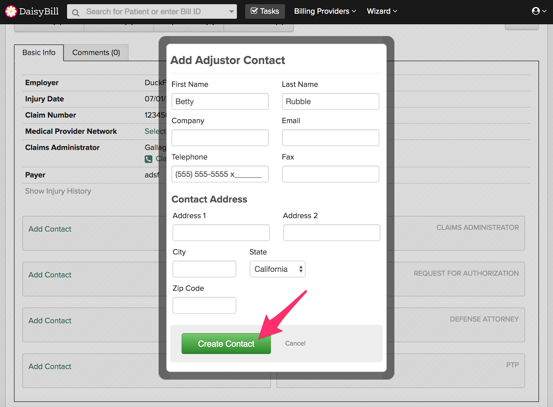The width and height of the screenshot is (553, 407).
Task: Click the REQUEST FOR AUTHORIZATION section label
Action: tap(466, 273)
